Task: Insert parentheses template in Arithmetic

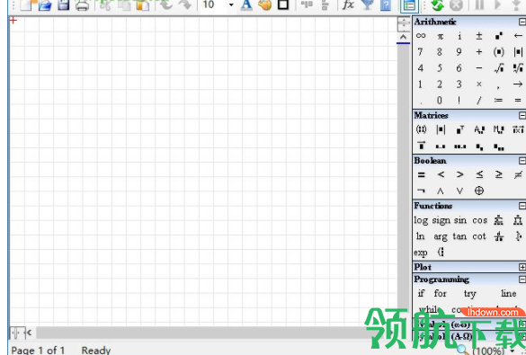Action: (x=498, y=51)
